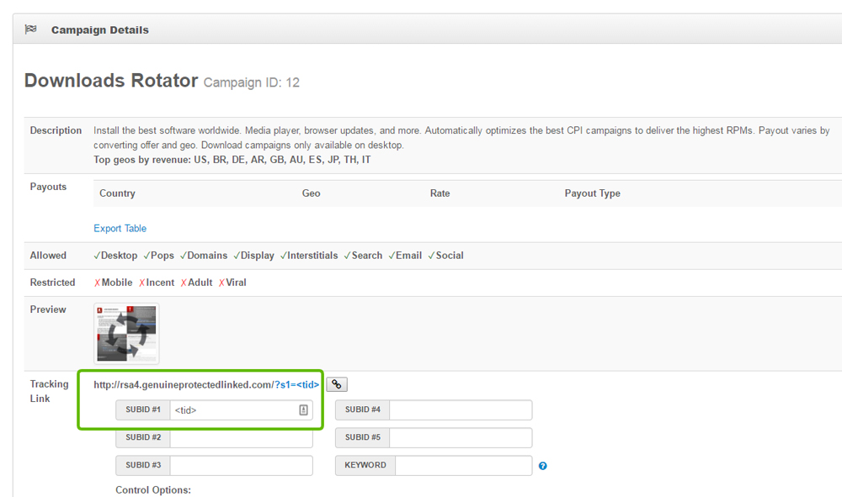Open the campaign preview thumbnail
The height and width of the screenshot is (497, 842).
[126, 333]
